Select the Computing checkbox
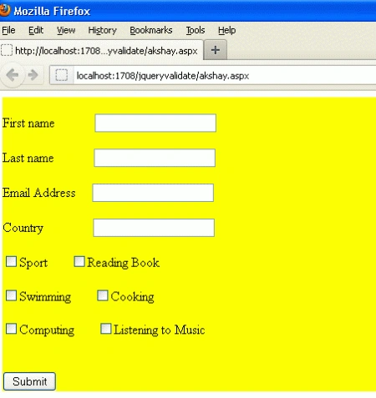 pyautogui.click(x=11, y=329)
